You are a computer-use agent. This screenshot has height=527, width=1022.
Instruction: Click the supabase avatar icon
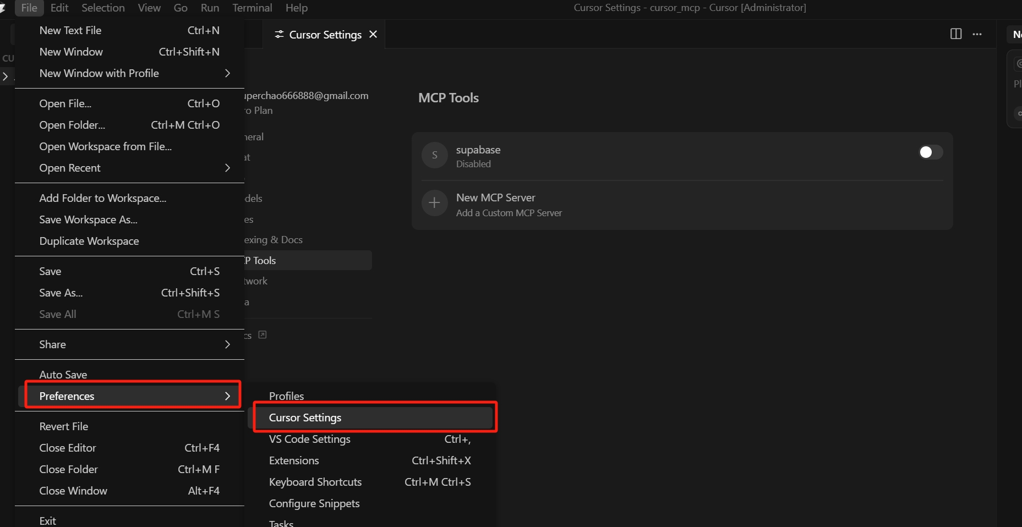pos(434,155)
